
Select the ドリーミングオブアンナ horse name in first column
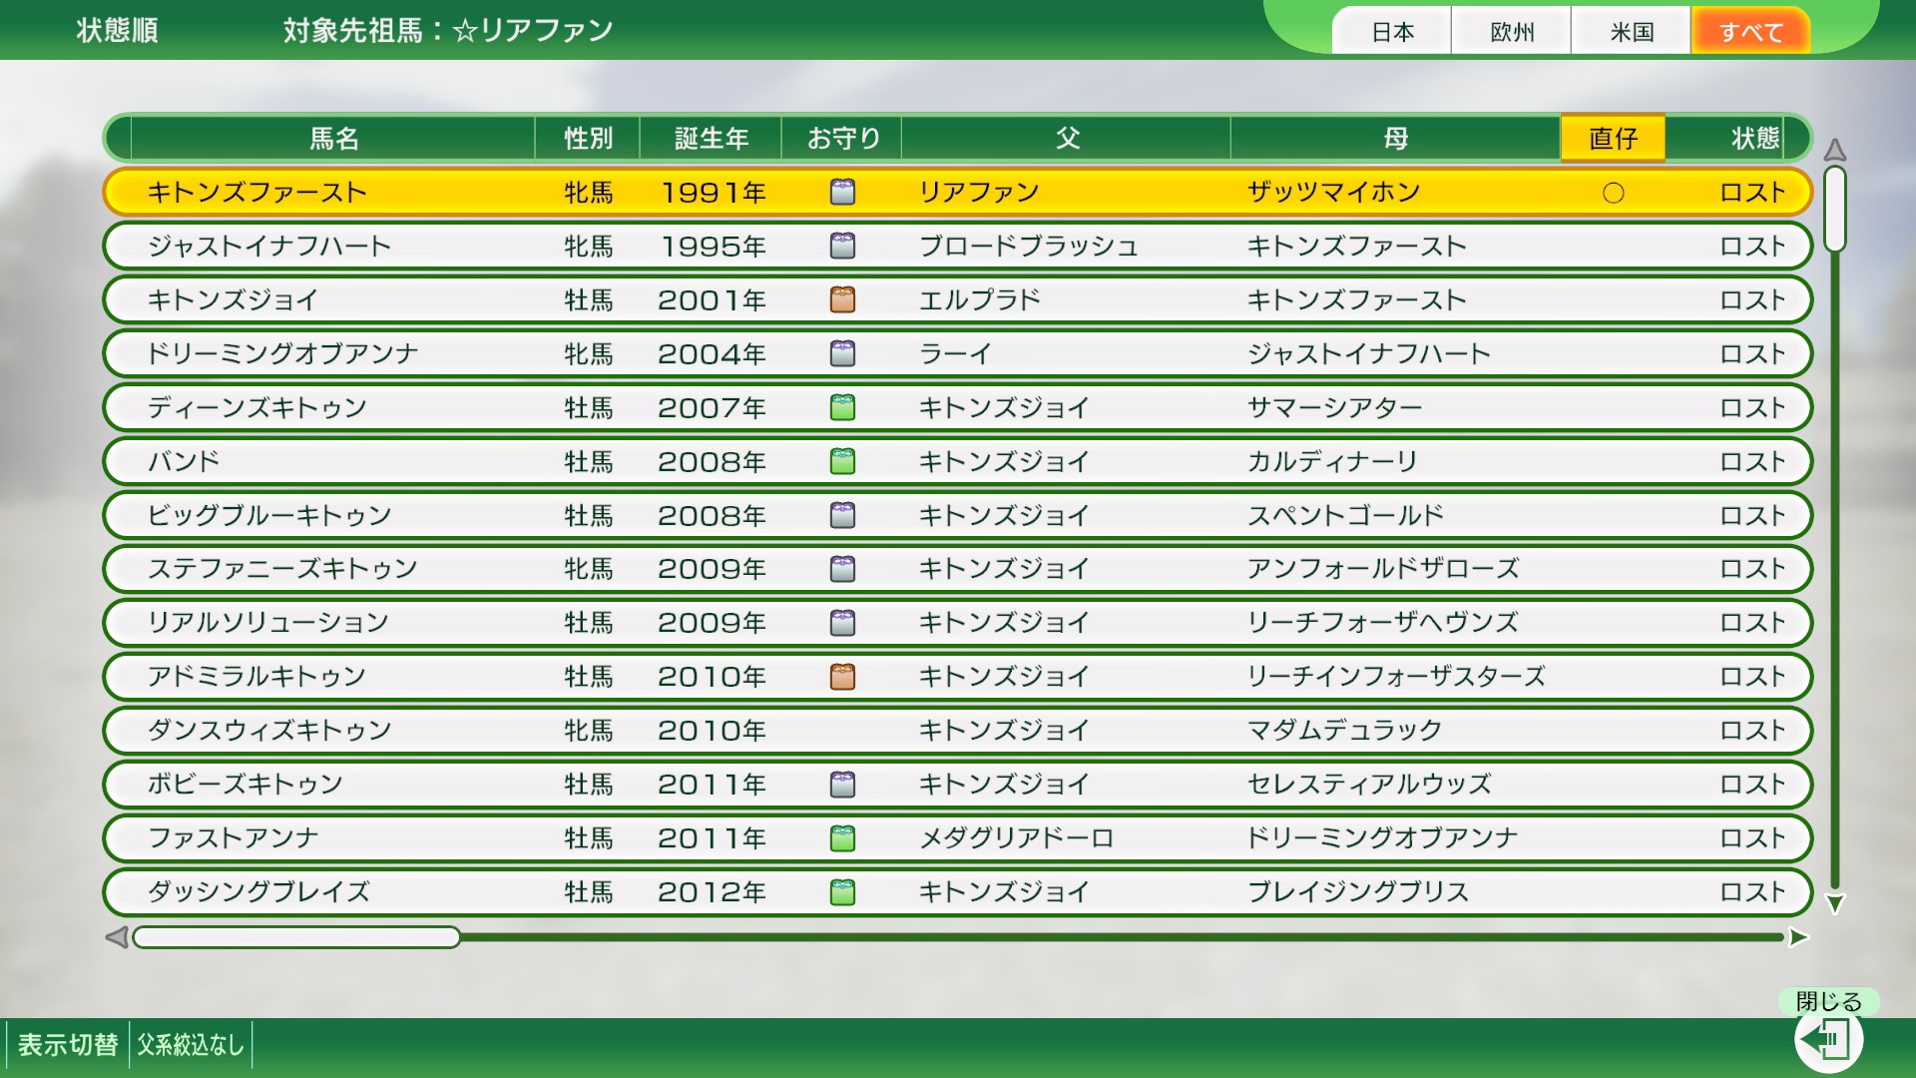tap(282, 354)
